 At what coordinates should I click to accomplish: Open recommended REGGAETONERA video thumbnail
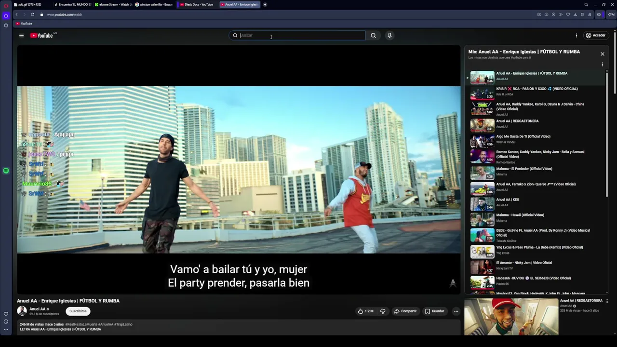(511, 317)
